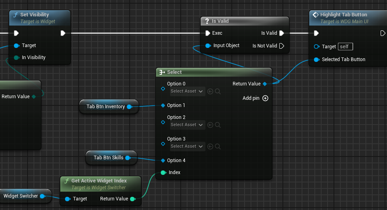Select the Set Visibility node title
Viewport: 387px width, 210px height.
pos(35,15)
